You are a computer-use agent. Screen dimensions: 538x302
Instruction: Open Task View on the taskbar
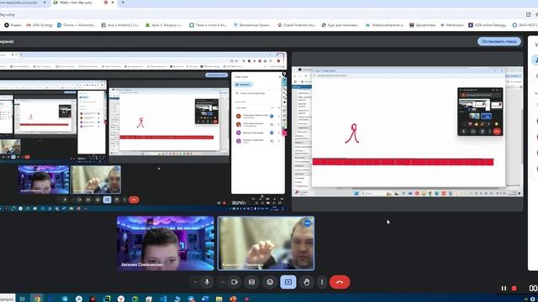(x=23, y=299)
